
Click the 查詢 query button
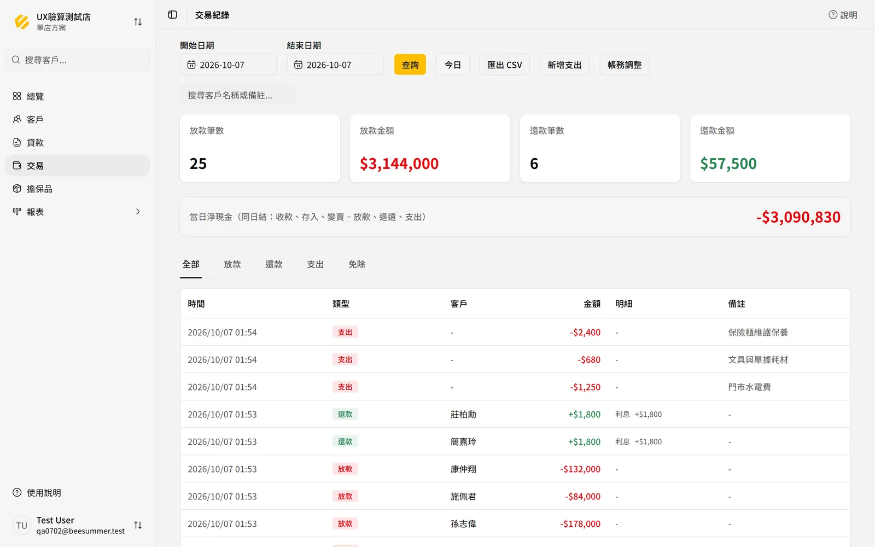point(410,65)
